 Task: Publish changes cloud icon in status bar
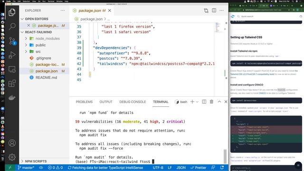[41, 168]
